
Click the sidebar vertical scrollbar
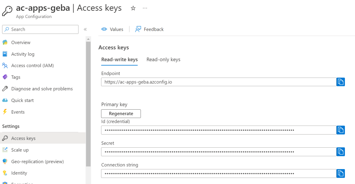point(88,104)
